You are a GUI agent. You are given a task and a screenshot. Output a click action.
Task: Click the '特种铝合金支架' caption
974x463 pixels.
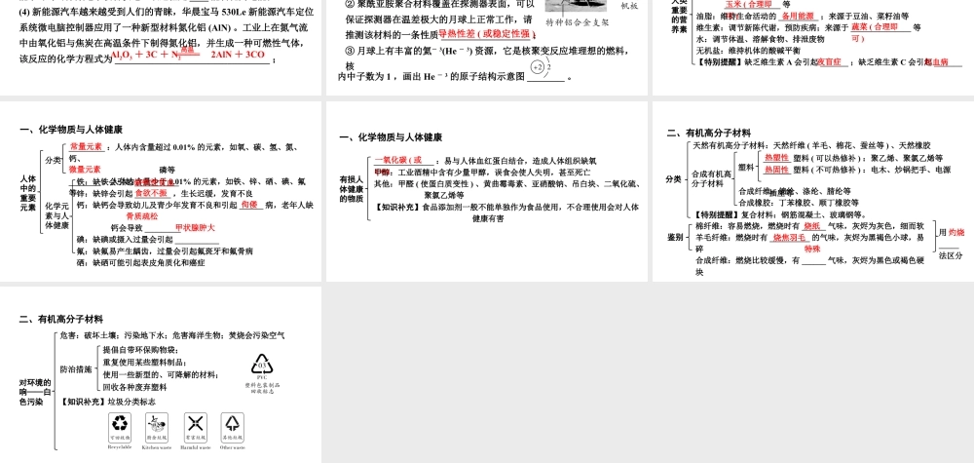click(x=577, y=22)
